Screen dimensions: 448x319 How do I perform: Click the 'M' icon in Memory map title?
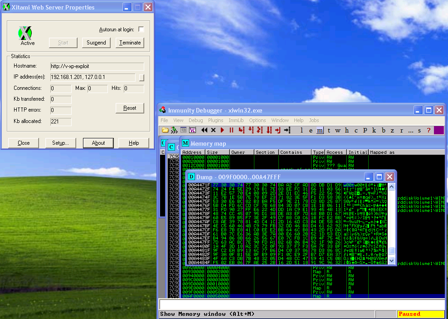(x=185, y=143)
